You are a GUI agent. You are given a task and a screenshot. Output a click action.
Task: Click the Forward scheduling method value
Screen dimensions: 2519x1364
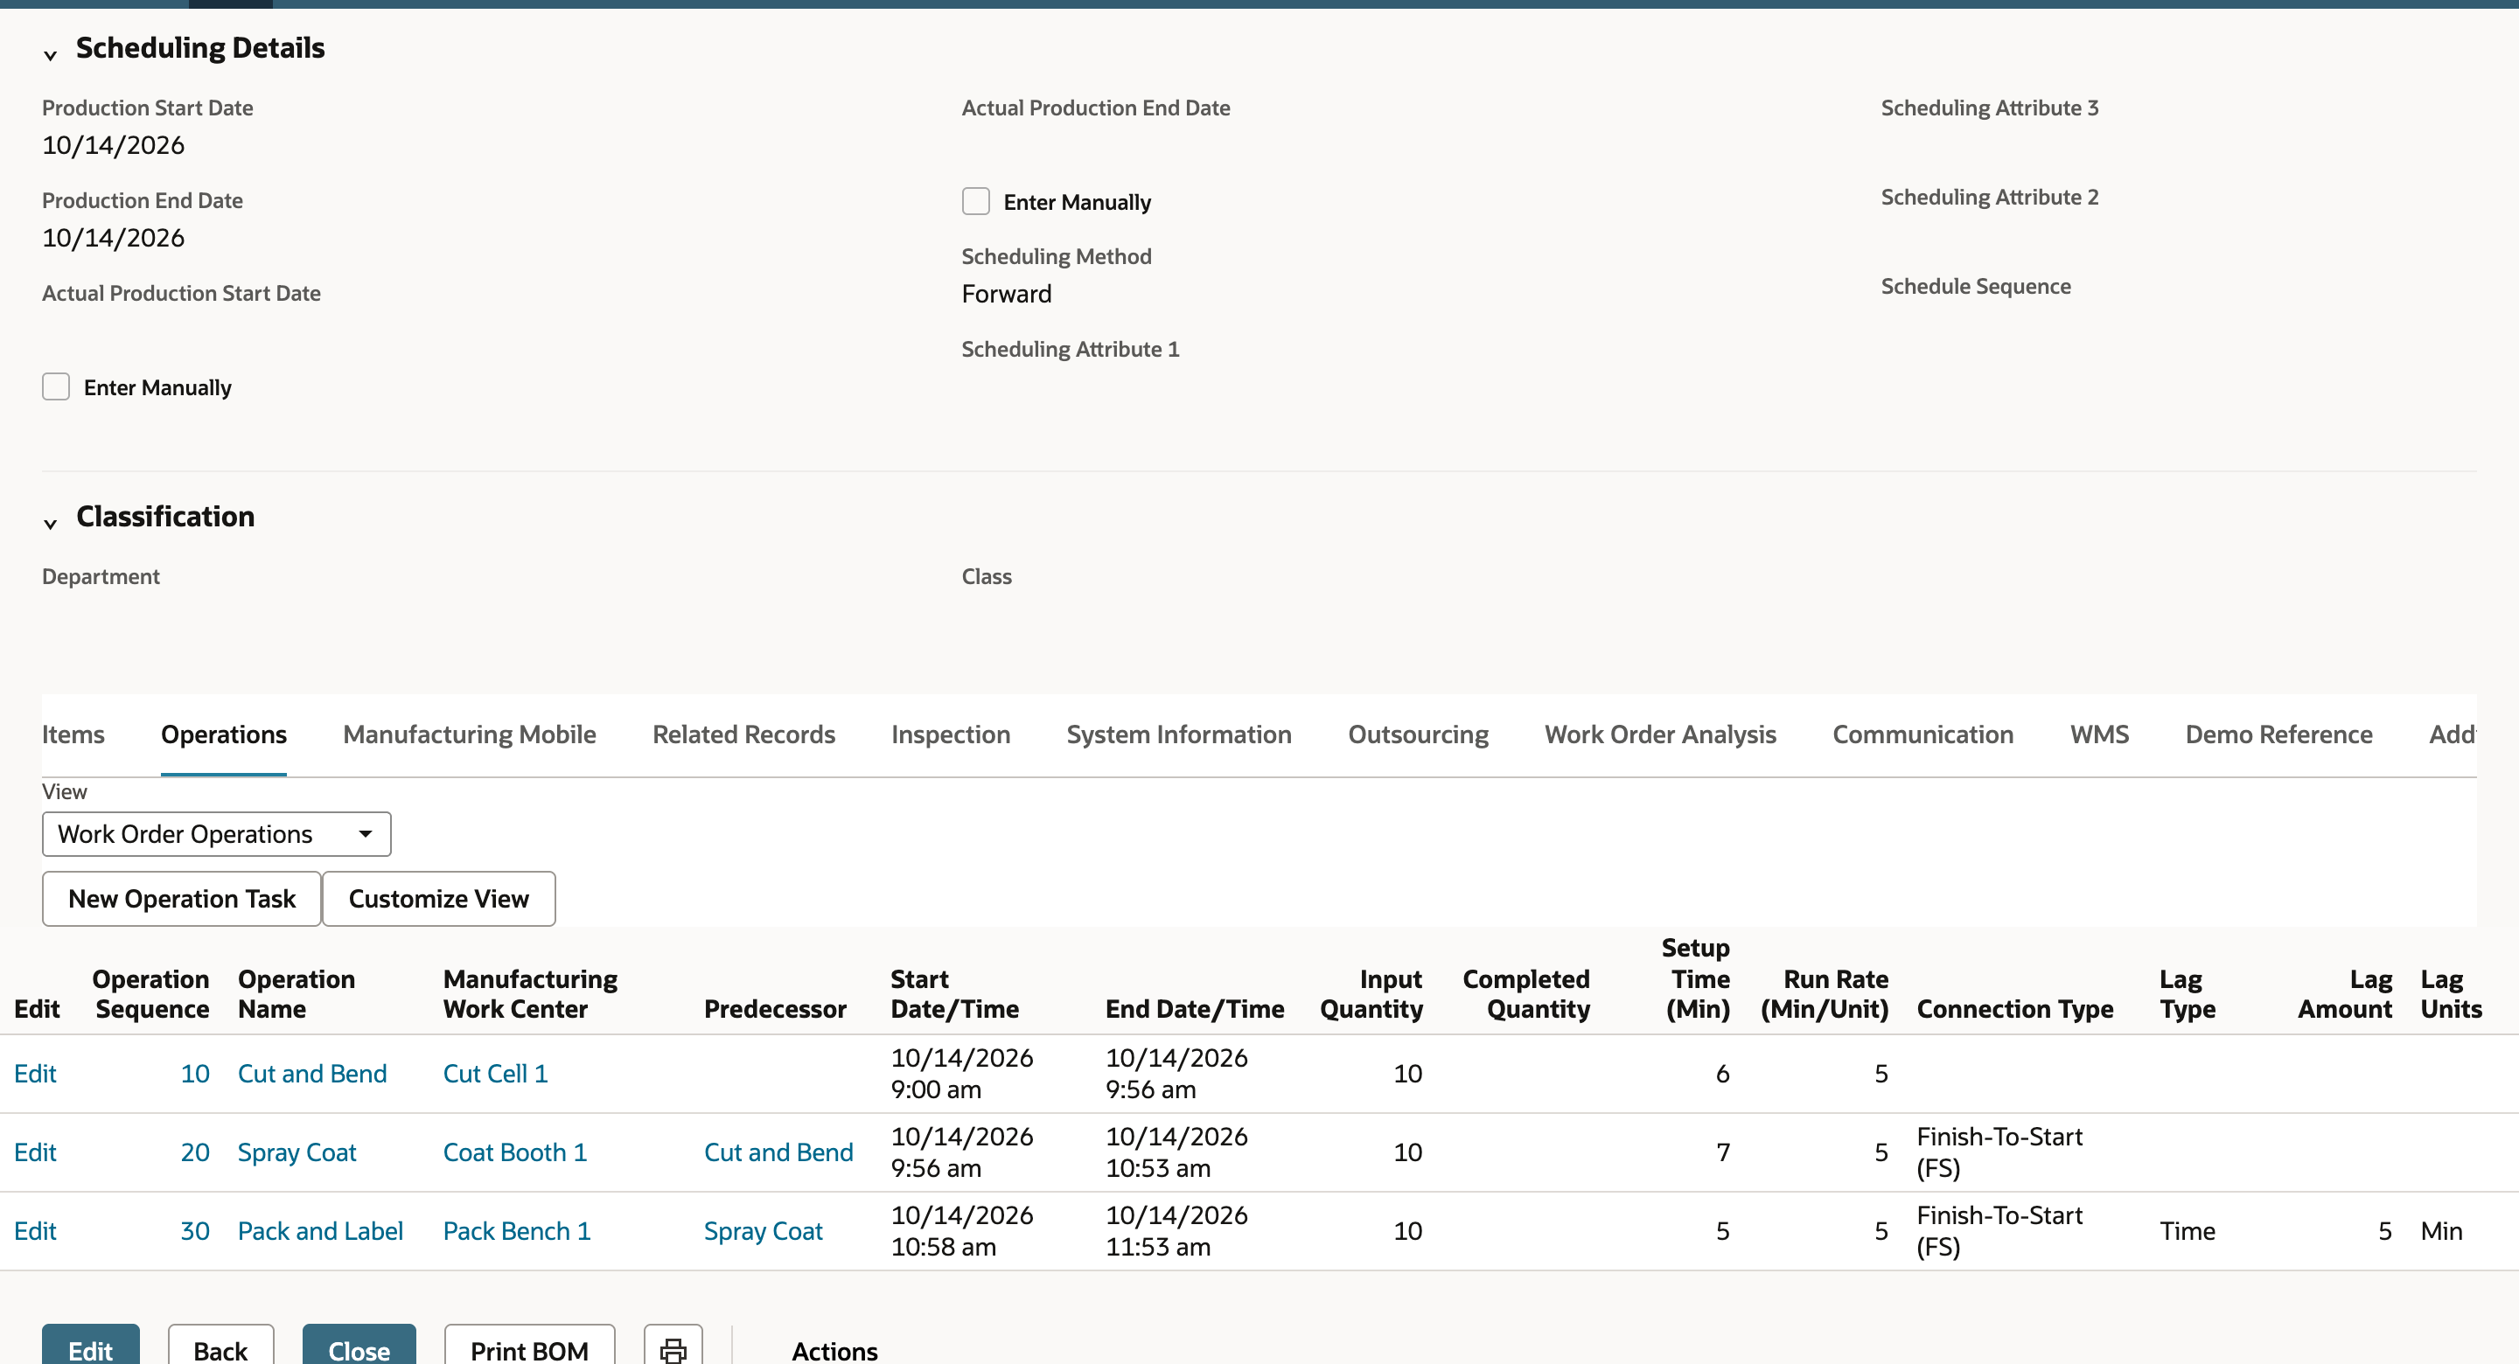pyautogui.click(x=1006, y=293)
